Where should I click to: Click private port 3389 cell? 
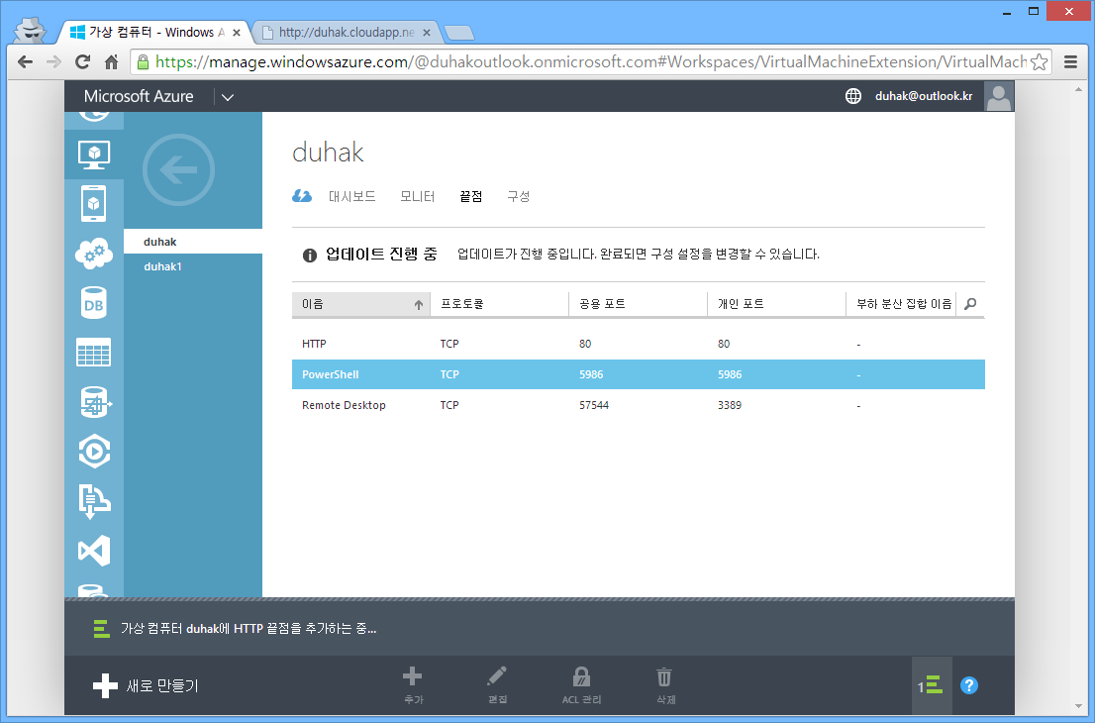coord(730,405)
